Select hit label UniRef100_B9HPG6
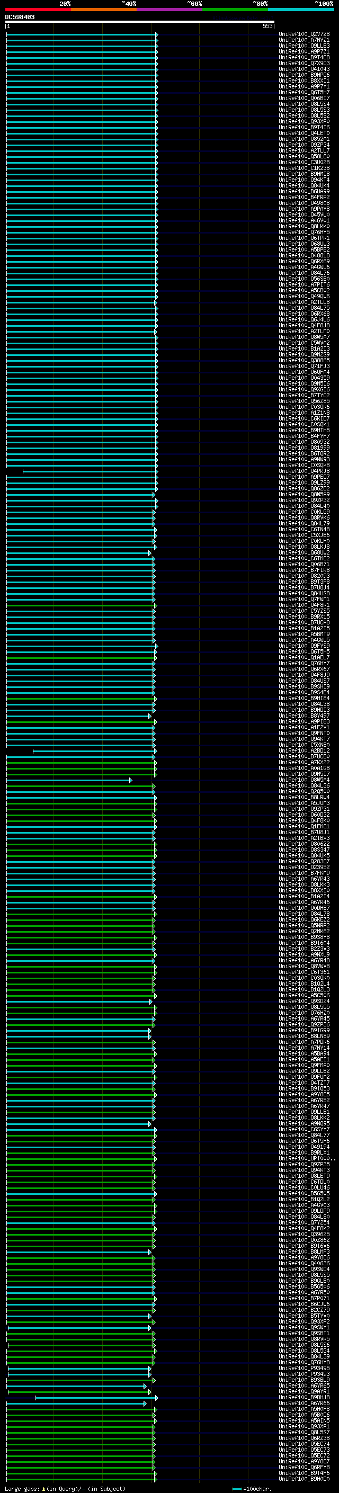Screen dimensions: 339x1493 304,75
